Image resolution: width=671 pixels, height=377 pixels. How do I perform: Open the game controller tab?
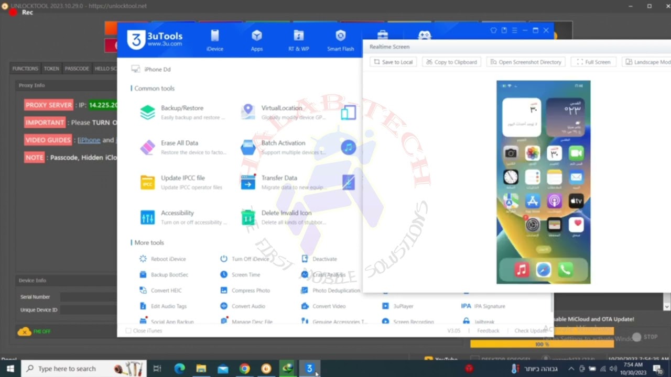pyautogui.click(x=424, y=35)
